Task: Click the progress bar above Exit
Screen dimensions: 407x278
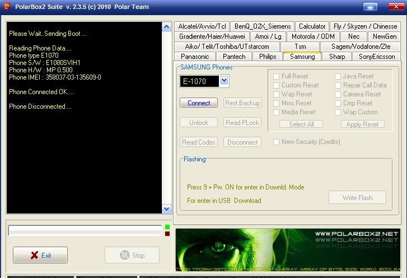Action: (85, 230)
